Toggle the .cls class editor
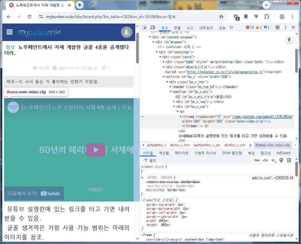 point(265,160)
